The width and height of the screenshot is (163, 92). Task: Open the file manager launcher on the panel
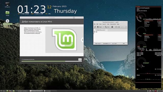point(14,91)
